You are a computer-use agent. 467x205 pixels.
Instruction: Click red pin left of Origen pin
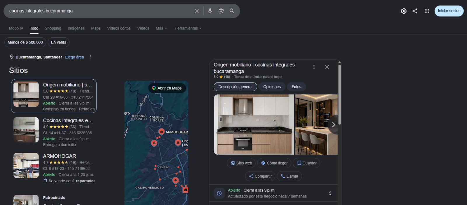coord(154,143)
